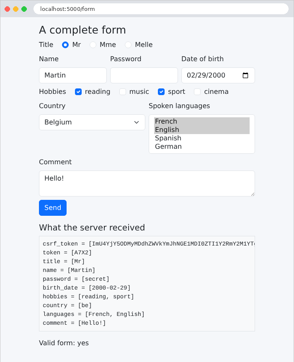Viewport: 294px width, 362px height.
Task: Click the 'country = [be]' line
Action: point(67,305)
